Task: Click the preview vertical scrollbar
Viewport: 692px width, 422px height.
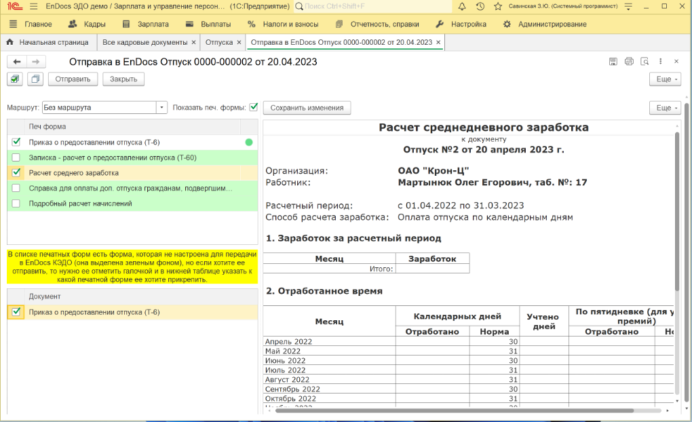Action: pos(678,212)
